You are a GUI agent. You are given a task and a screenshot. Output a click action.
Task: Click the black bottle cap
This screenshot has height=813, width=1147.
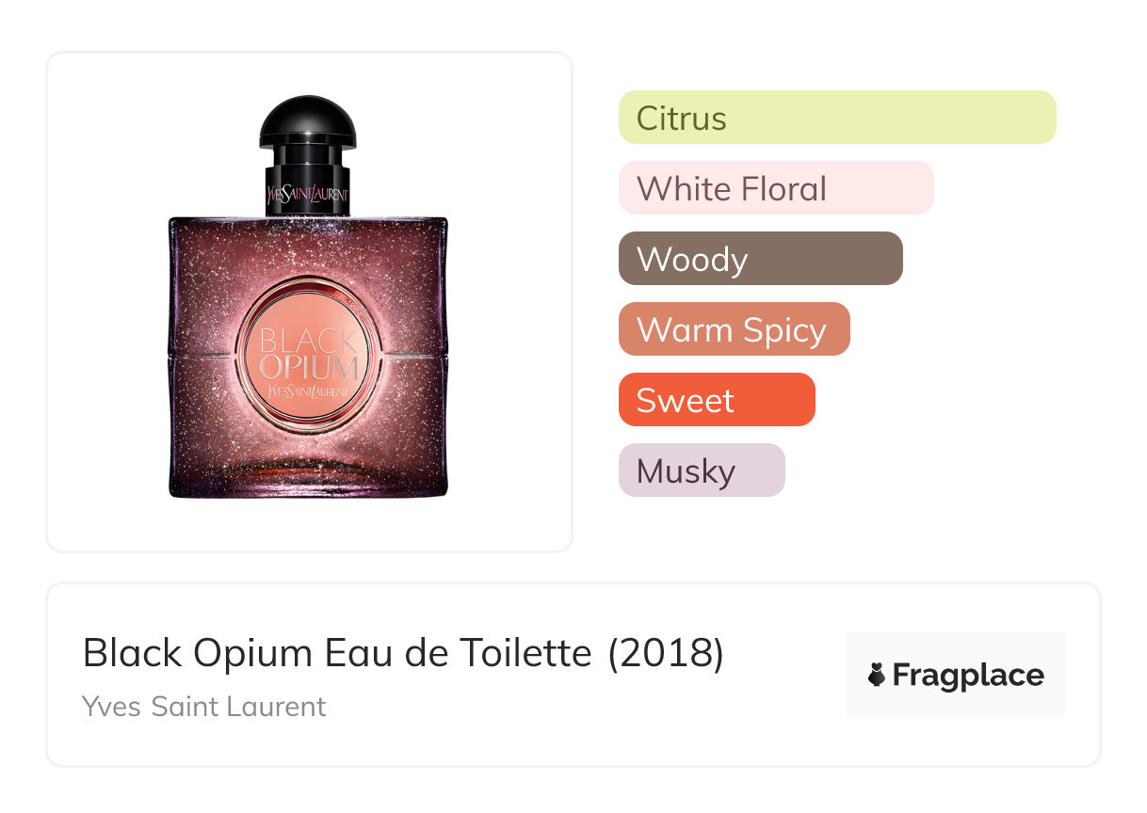[308, 122]
